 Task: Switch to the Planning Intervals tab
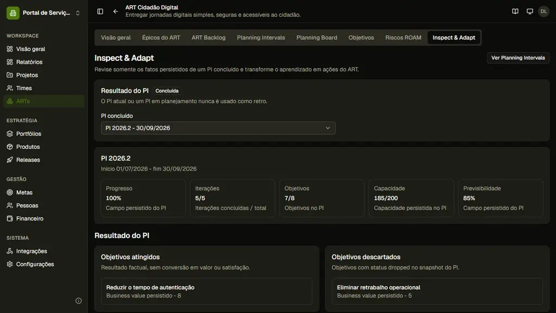261,37
